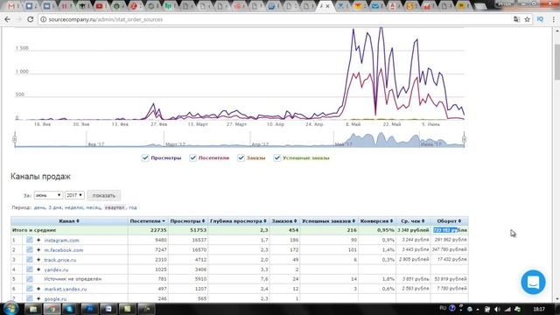The image size is (560, 315).
Task: Toggle the Заказы series checkbox
Action: [241, 157]
